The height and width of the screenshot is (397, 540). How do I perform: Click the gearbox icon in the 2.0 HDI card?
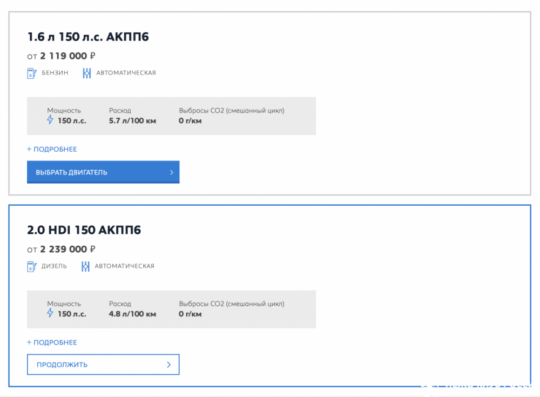pos(85,266)
